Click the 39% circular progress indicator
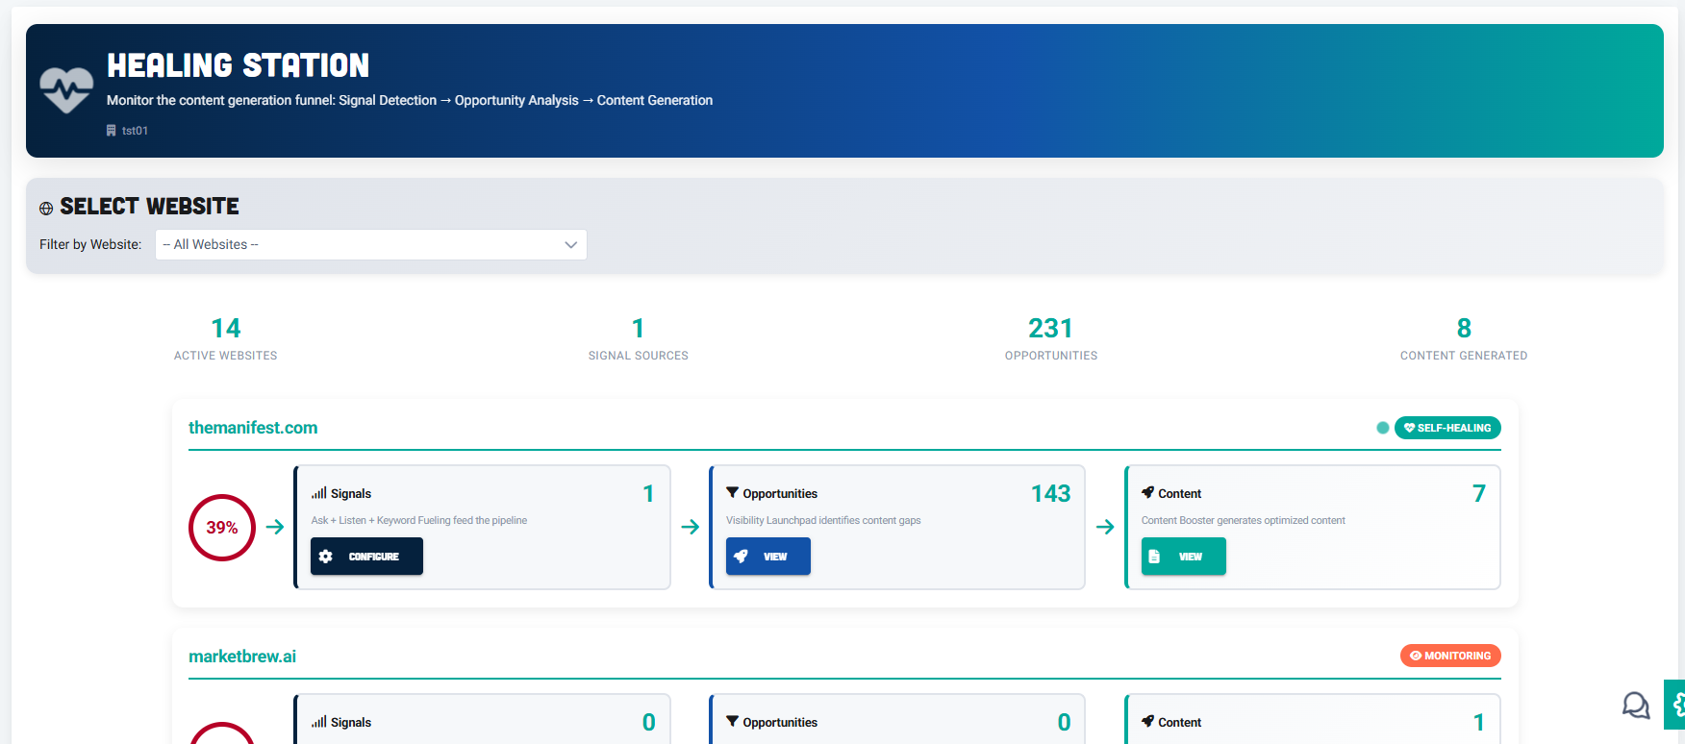This screenshot has height=744, width=1685. coord(222,528)
